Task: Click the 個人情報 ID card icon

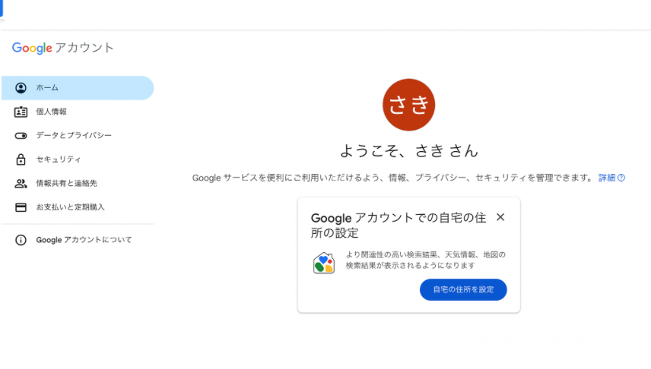Action: (x=21, y=112)
